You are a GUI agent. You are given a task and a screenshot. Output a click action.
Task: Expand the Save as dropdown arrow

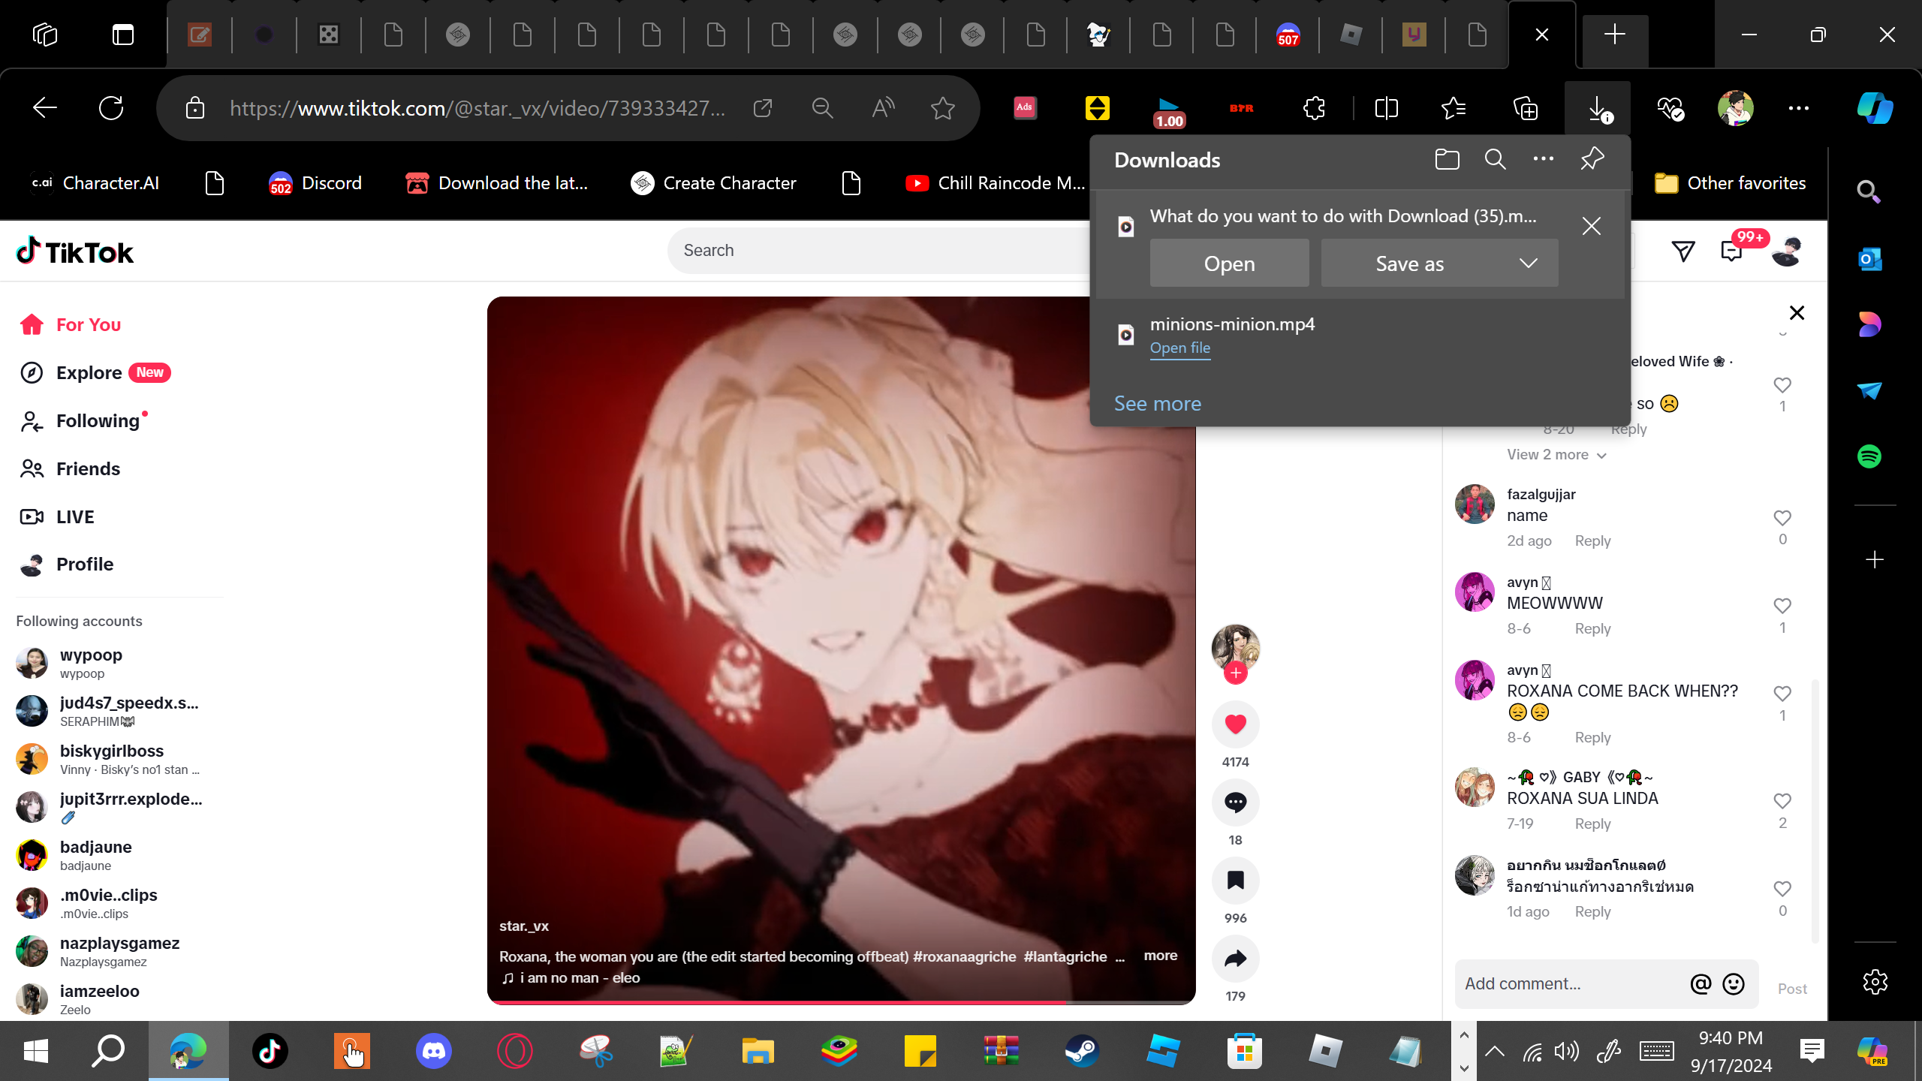click(x=1528, y=263)
